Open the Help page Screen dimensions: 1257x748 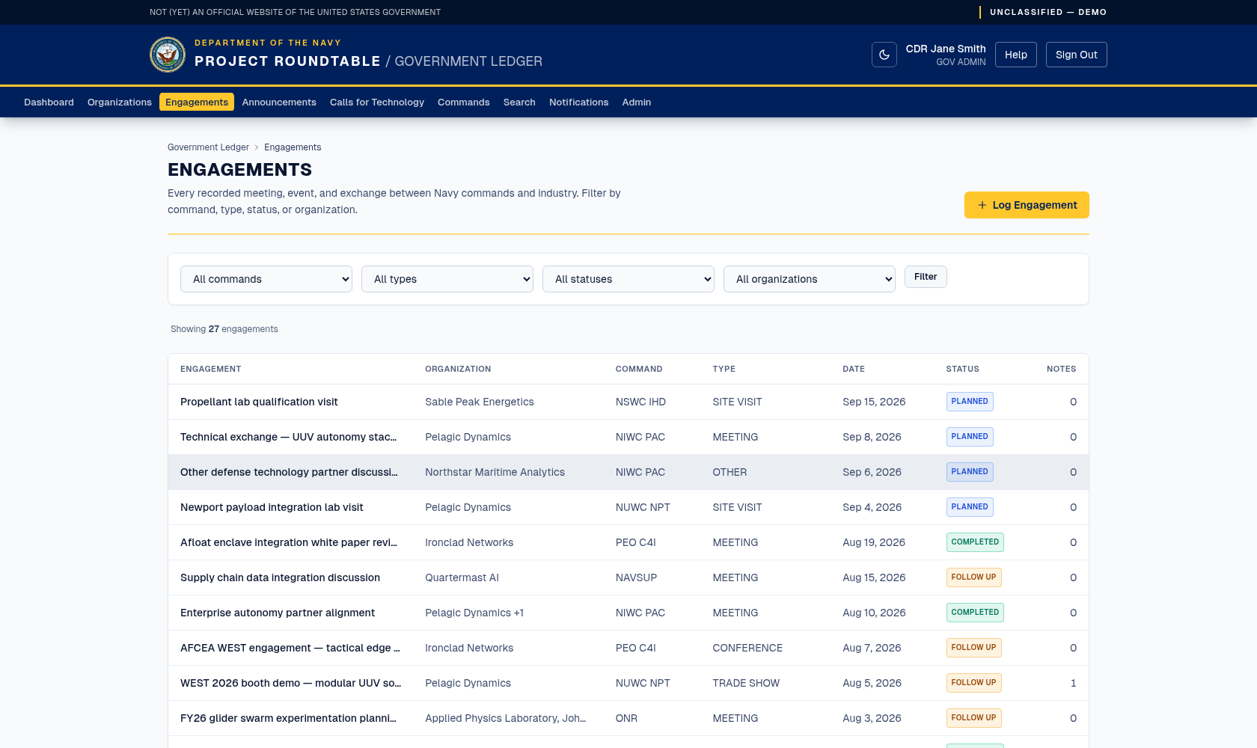(x=1015, y=55)
